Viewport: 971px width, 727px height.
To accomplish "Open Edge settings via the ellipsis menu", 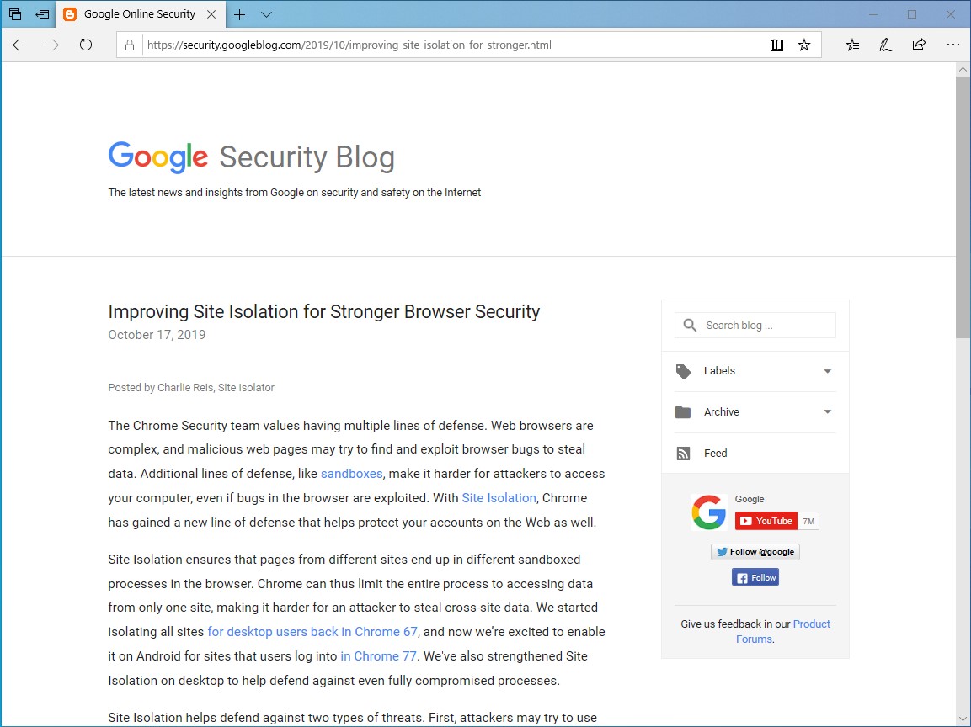I will (x=952, y=45).
